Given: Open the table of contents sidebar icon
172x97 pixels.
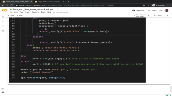Looking at the screenshot, I should (x=3, y=17).
